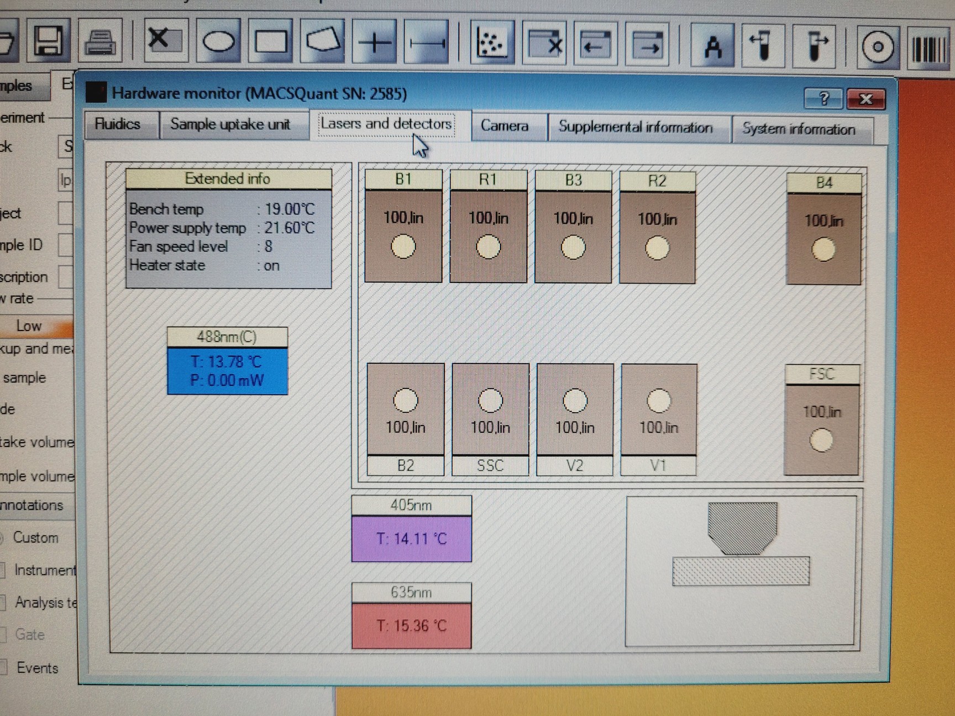Activate the annotation text tool
This screenshot has width=955, height=716.
click(x=712, y=47)
